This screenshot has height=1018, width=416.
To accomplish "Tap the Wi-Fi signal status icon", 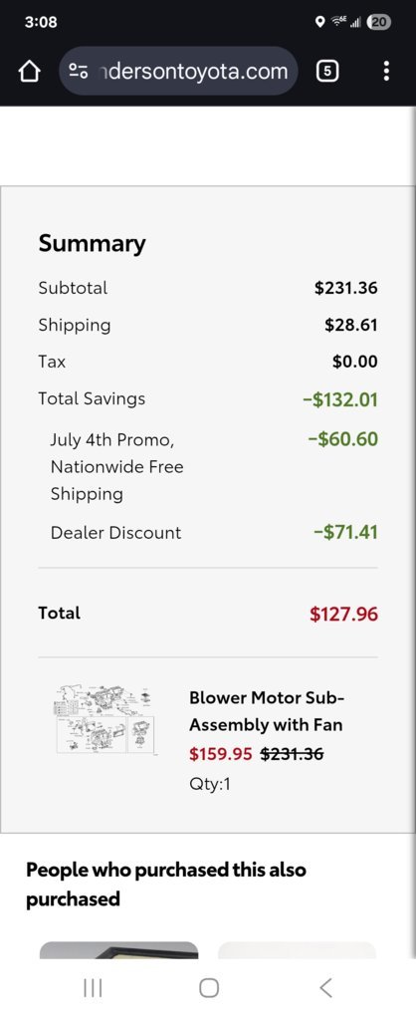I will (338, 22).
